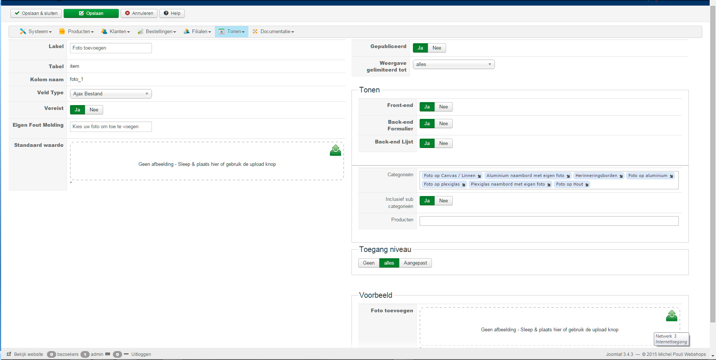Click the Klanten menu people icon
Viewport: 716px width, 360px height.
tap(104, 31)
